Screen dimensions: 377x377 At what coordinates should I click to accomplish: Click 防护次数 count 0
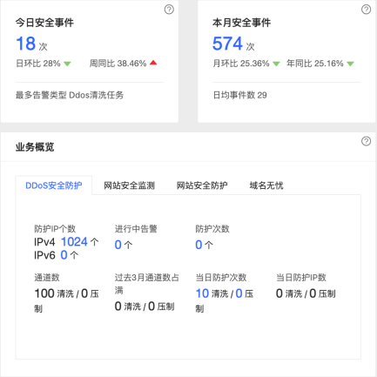(199, 245)
